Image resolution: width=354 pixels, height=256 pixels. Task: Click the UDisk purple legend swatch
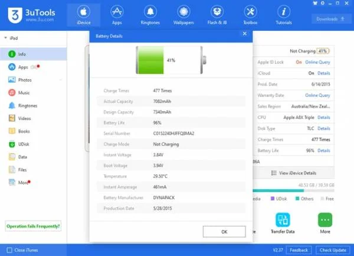pyautogui.click(x=273, y=199)
